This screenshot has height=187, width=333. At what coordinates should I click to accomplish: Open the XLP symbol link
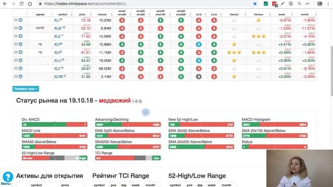tap(57, 45)
